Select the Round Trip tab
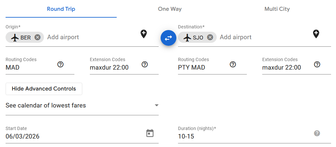The height and width of the screenshot is (147, 336). 61,9
